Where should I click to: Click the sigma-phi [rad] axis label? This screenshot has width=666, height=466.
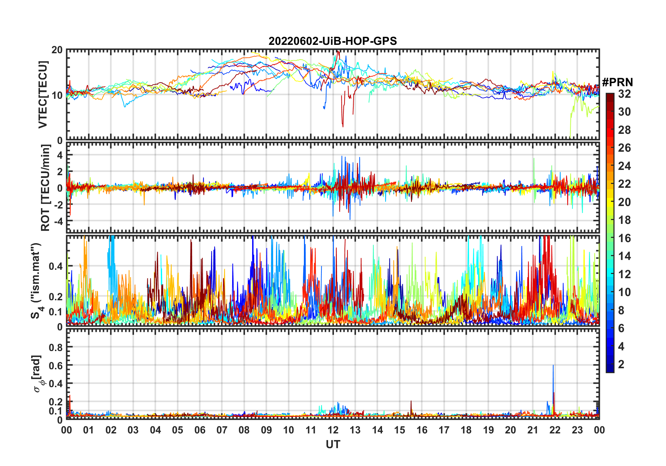point(37,374)
